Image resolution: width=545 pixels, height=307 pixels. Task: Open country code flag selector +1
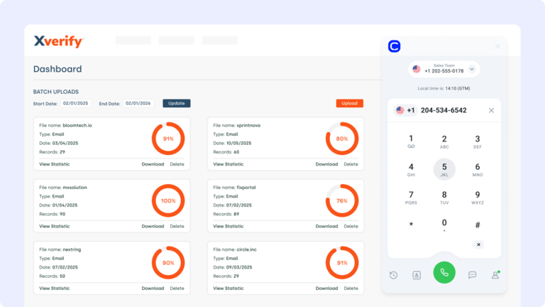406,110
